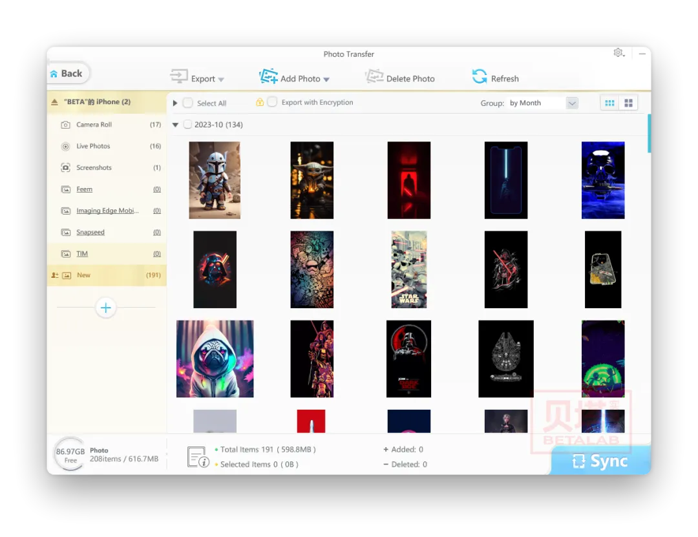
Task: Click the Feem album icon
Action: (65, 189)
